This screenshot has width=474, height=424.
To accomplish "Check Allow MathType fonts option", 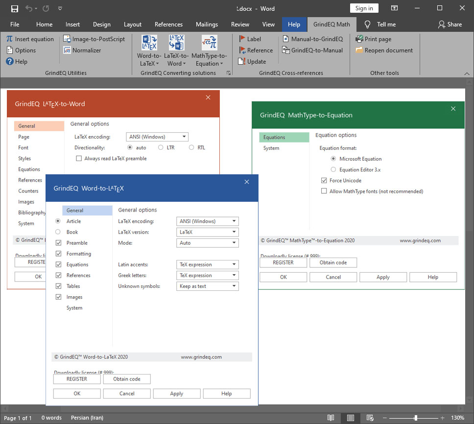I will (324, 191).
